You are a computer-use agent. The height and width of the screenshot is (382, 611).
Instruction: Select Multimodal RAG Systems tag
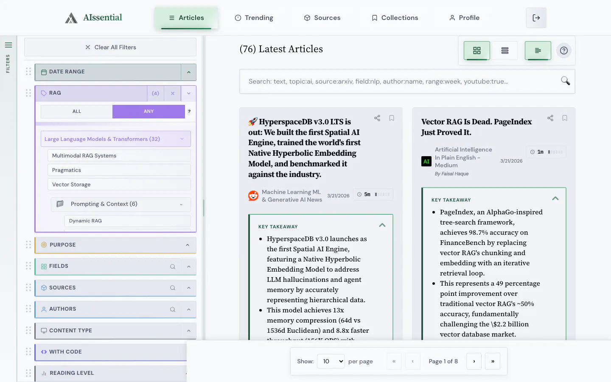pyautogui.click(x=119, y=156)
